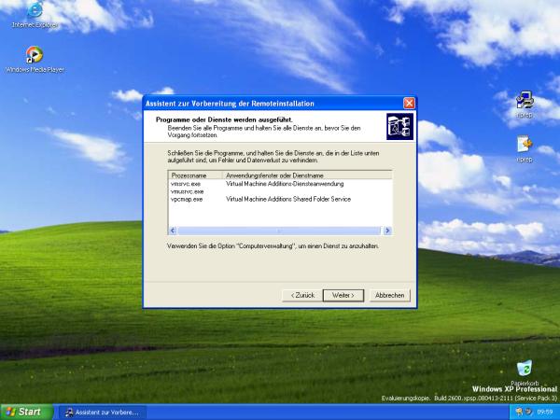Click Virtual Machine Additions-Diensteanwendung entry
Image resolution: width=560 pixels, height=420 pixels.
(x=285, y=184)
